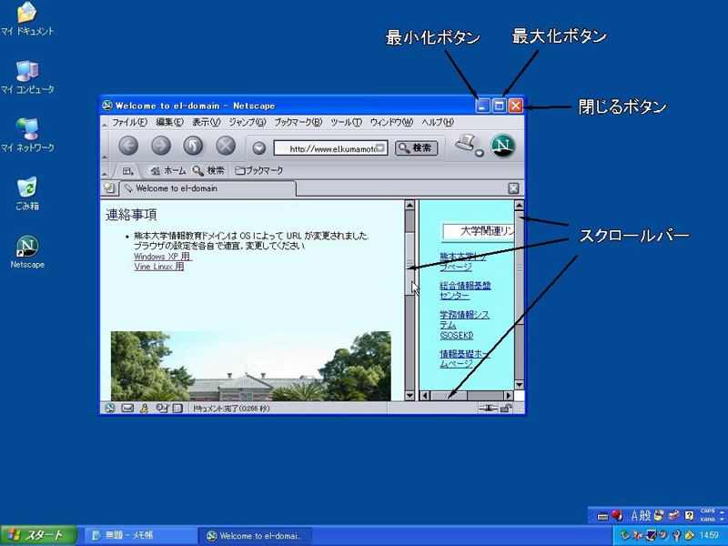Image resolution: width=728 pixels, height=546 pixels.
Task: Open the 情報基礎ホームページ link
Action: (x=465, y=359)
